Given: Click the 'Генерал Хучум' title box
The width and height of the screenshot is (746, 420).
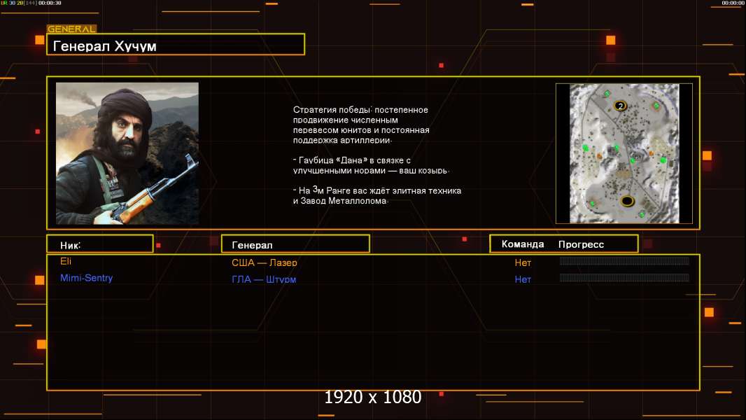Looking at the screenshot, I should tap(176, 44).
